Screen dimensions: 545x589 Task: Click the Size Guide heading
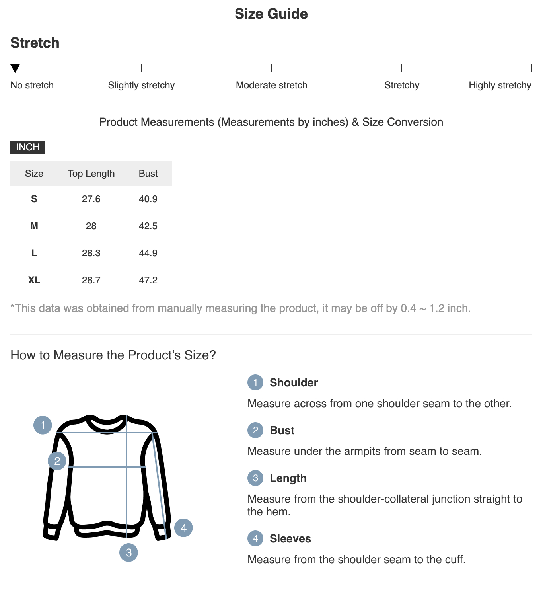point(271,14)
